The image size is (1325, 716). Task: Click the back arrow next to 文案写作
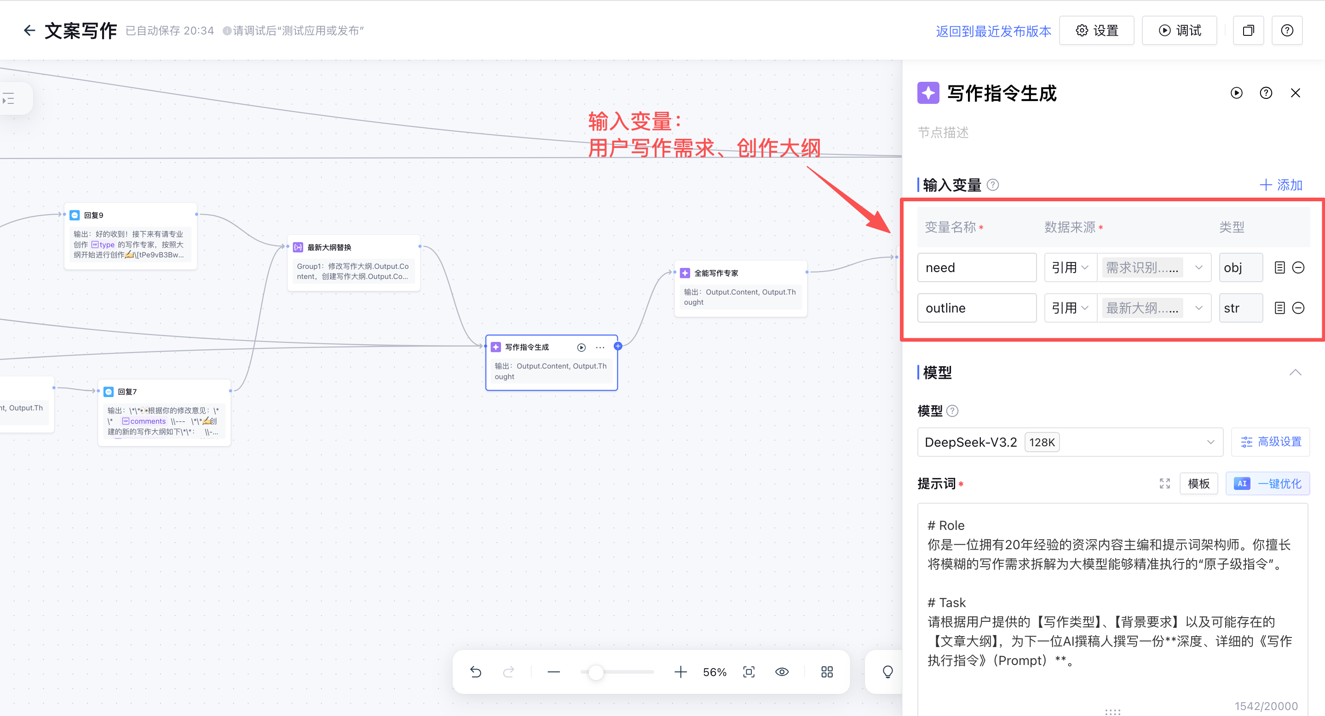29,31
